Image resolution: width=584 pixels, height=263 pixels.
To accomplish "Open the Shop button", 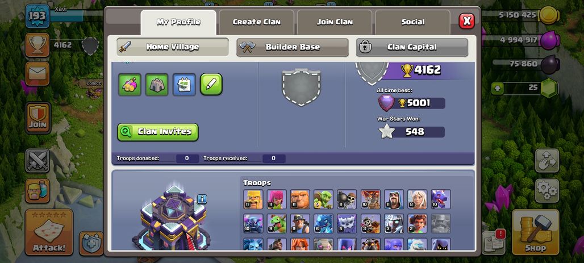I will pos(535,232).
